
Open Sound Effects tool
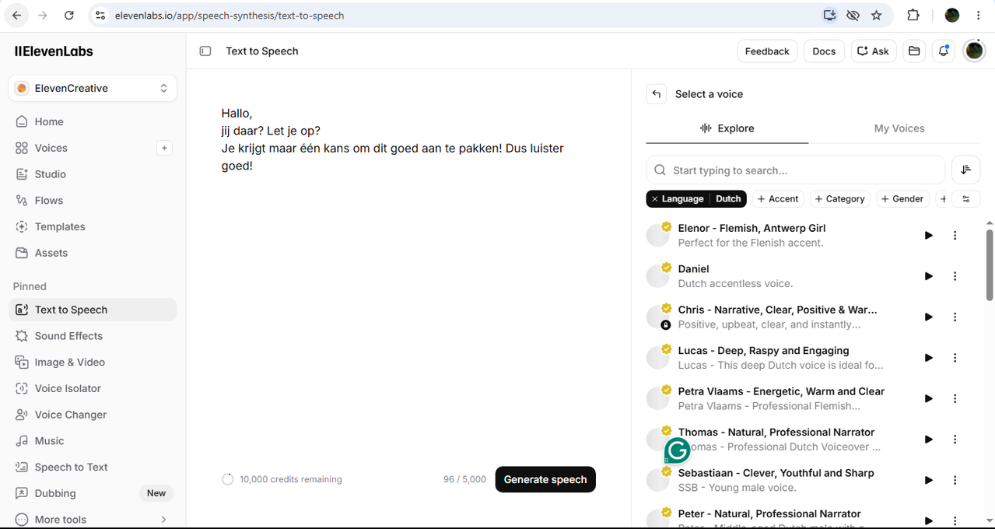93,336
